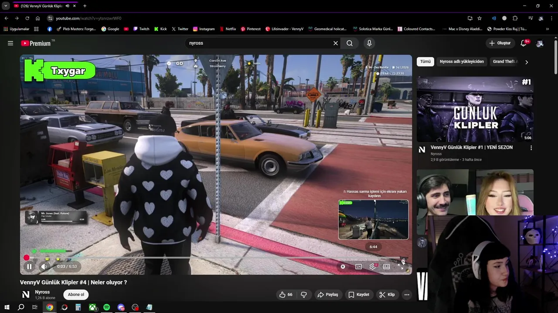Open the YouTube account avatar menu
558x313 pixels.
coord(540,43)
